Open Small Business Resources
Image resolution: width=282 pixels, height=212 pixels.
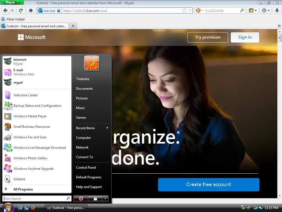pyautogui.click(x=37, y=126)
